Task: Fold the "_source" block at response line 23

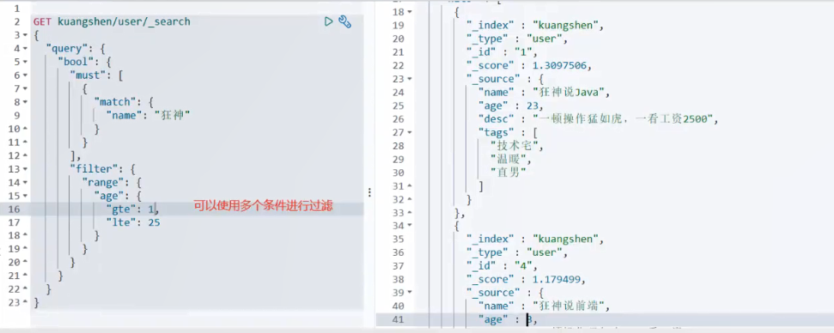Action: pos(410,79)
